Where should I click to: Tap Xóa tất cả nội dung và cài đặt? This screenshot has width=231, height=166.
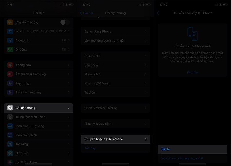coord(182,158)
